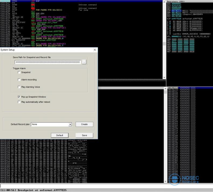Select the ESP register value 0019E214
The height and width of the screenshot is (192, 213).
pos(176,11)
